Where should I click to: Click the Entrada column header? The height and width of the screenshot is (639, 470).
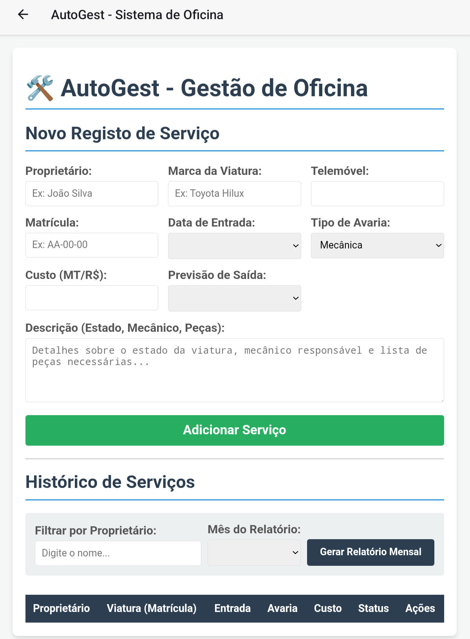(x=232, y=608)
